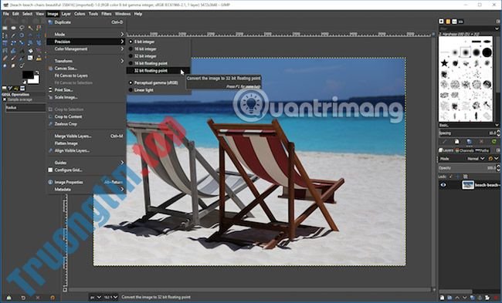
Task: Expand the Metadata submenu
Action: [86, 190]
